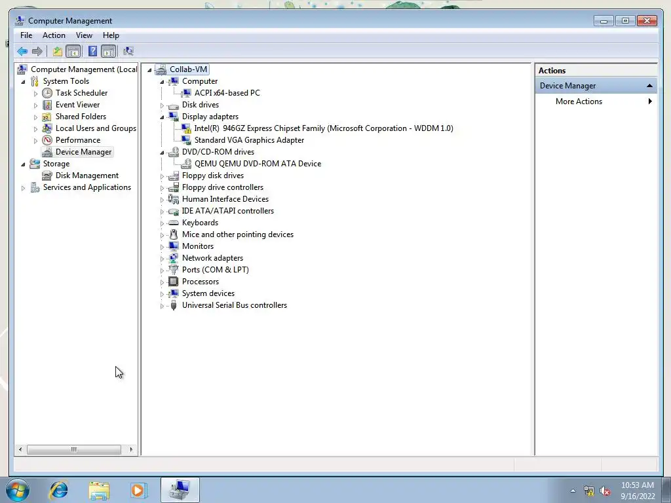Expand the Services and Applications node
This screenshot has width=671, height=503.
pos(23,188)
